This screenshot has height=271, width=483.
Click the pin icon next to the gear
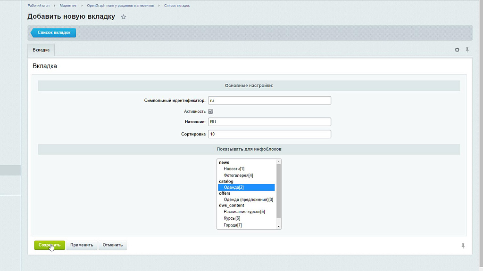(x=467, y=50)
